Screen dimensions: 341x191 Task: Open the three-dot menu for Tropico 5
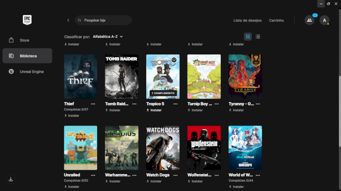click(176, 104)
